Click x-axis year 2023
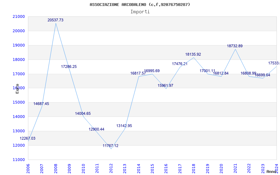Image resolution: width=280 pixels, height=175 pixels. point(263,168)
